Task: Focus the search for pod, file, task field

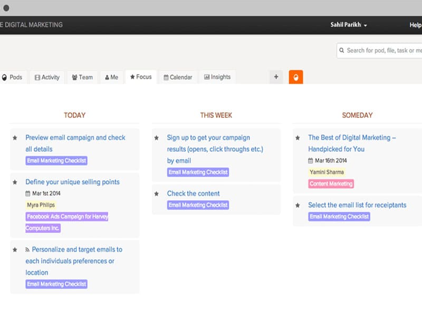Action: tap(383, 51)
